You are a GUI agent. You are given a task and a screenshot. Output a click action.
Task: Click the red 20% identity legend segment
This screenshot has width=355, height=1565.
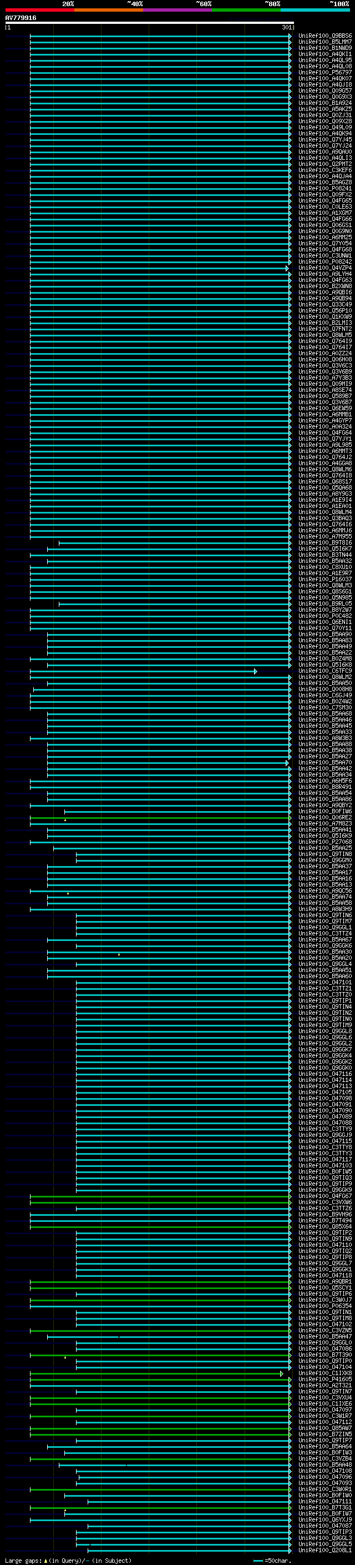point(39,10)
